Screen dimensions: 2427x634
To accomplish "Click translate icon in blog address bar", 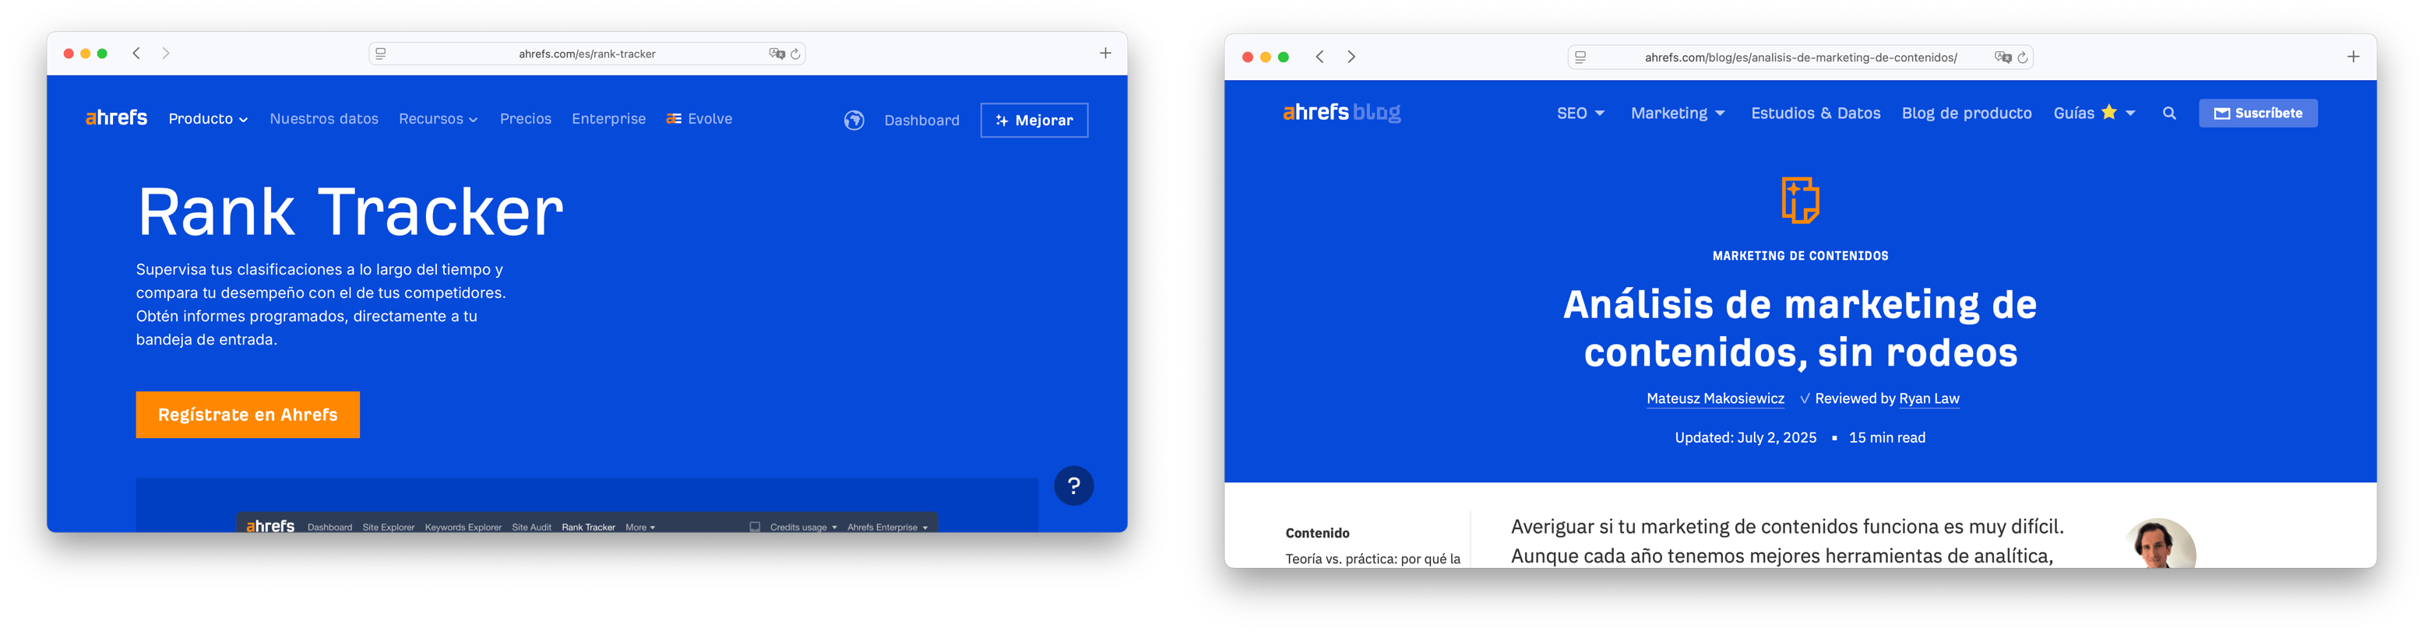I will tap(2003, 58).
